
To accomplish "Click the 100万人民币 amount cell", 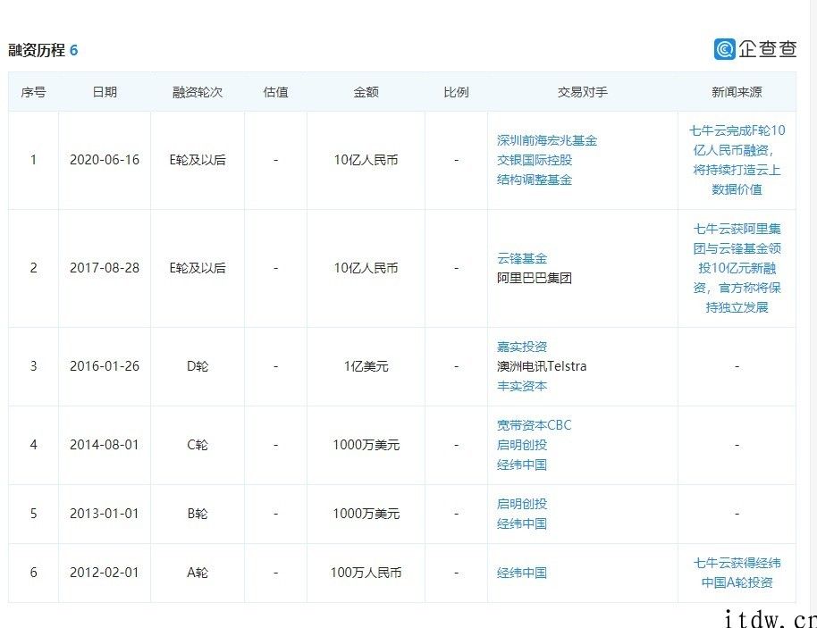I will 366,573.
